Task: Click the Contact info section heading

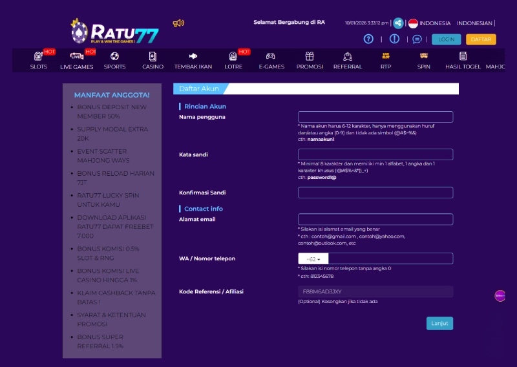Action: pyautogui.click(x=204, y=209)
